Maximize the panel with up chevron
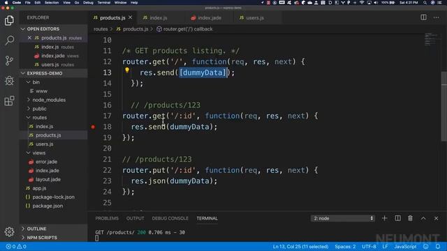Image resolution: width=447 pixels, height=251 pixels. (423, 218)
